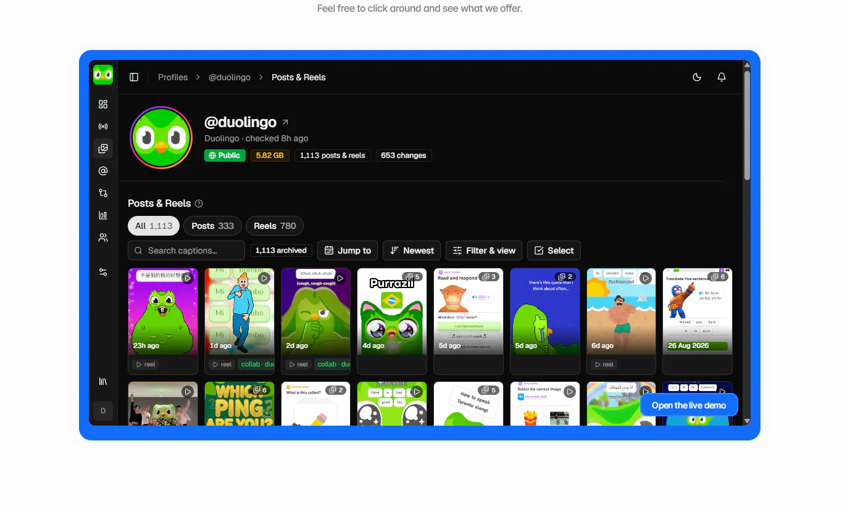Open the image gallery icon in the sidebar
The height and width of the screenshot is (512, 850).
(x=103, y=149)
